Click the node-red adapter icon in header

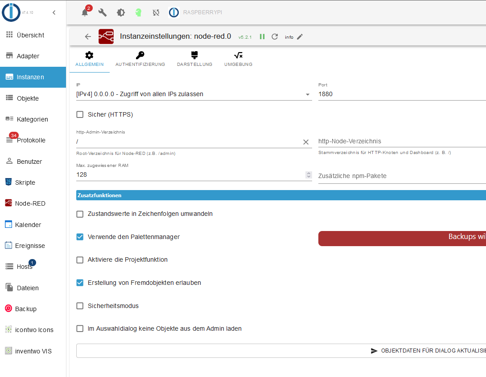106,36
